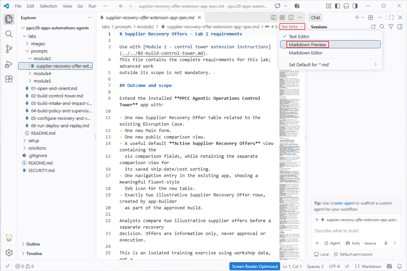
Task: Open 02-build-control-tower.md in explorer
Action: click(x=57, y=96)
